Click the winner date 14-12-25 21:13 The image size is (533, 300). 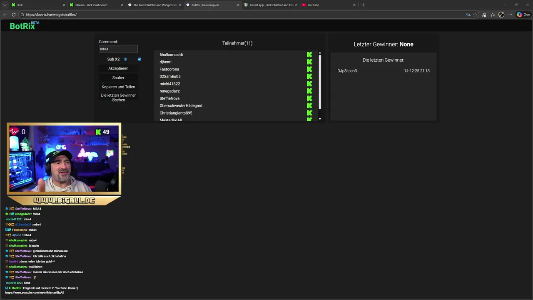click(x=417, y=71)
